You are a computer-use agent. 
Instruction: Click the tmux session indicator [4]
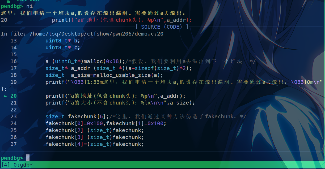click(x=6, y=165)
